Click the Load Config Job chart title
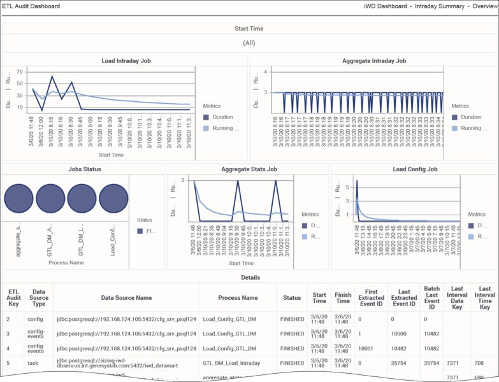Viewport: 499px width, 382px height. [414, 169]
